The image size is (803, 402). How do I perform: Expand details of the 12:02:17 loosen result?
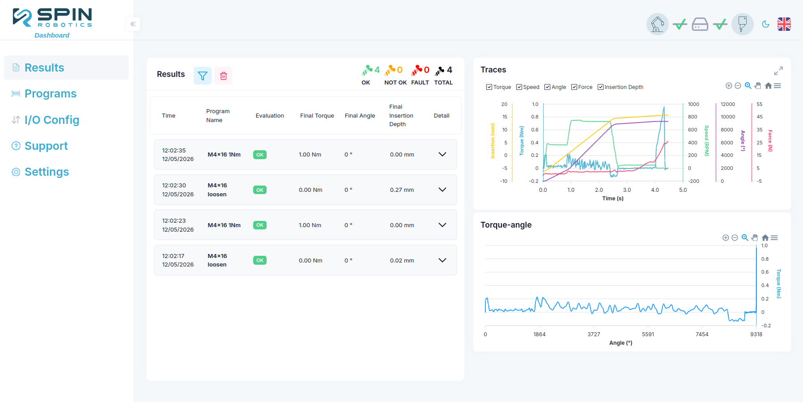click(442, 260)
